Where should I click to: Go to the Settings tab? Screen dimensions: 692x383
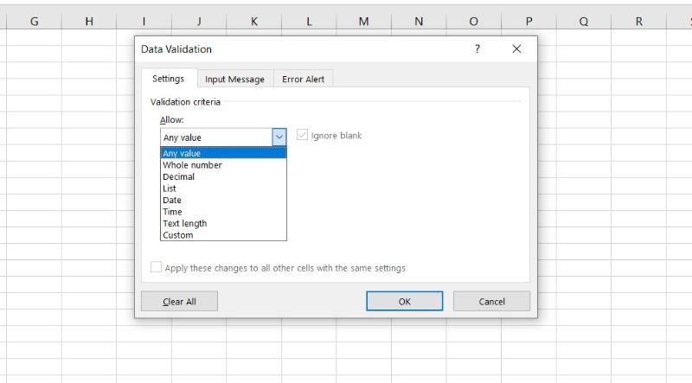168,79
